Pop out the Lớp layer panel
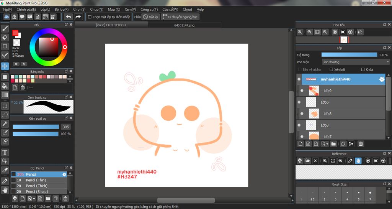Image resolution: width=392 pixels, height=209 pixels. (x=385, y=48)
